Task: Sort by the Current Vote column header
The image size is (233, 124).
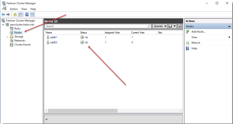Action: tap(143, 33)
